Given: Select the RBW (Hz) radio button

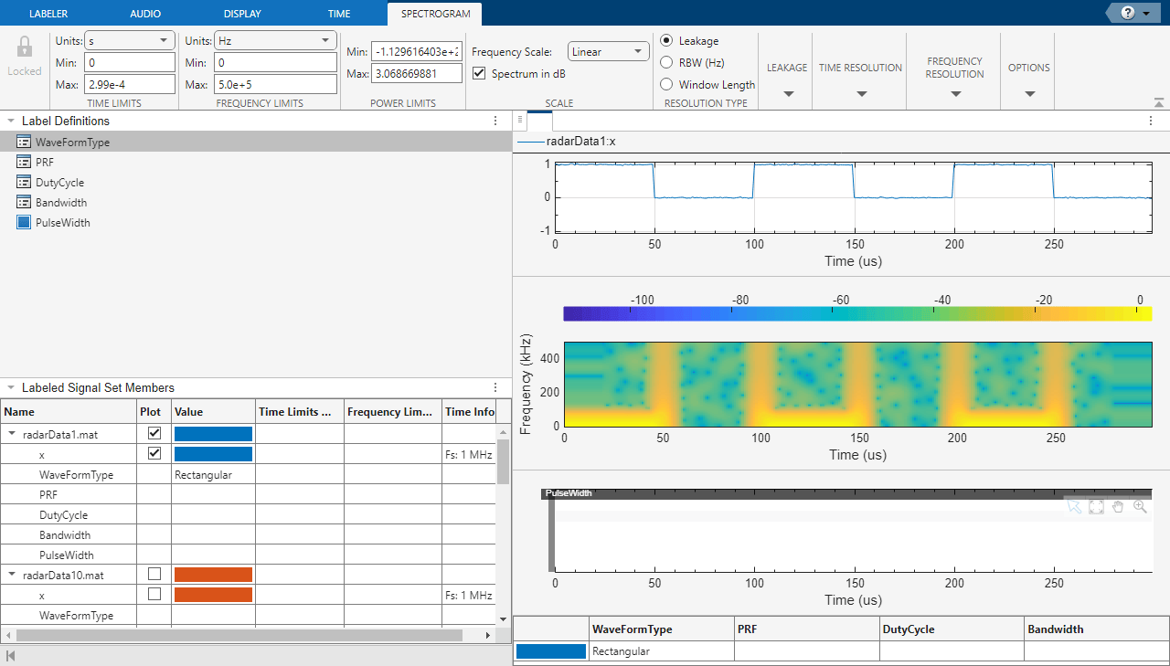Looking at the screenshot, I should 666,62.
